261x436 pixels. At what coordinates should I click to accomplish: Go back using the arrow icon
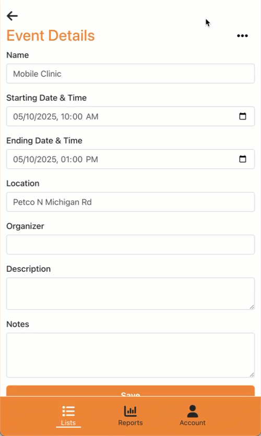click(x=12, y=16)
